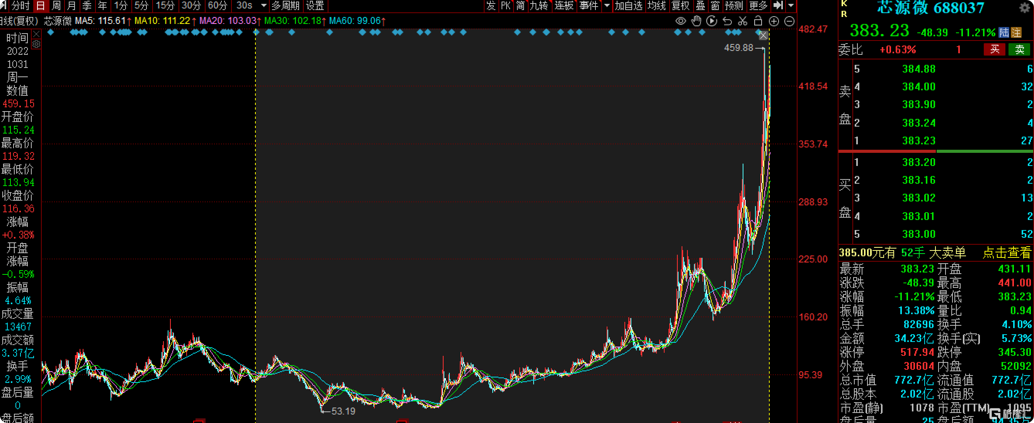
Task: Click the MA5: 115.61 indicator label
Action: point(100,21)
